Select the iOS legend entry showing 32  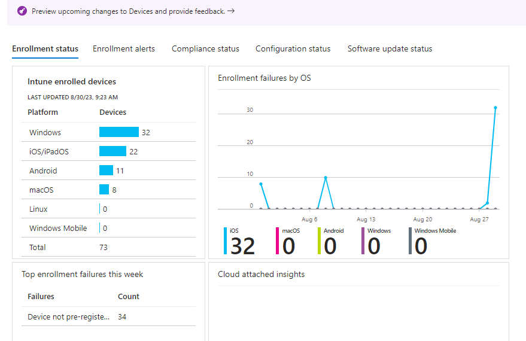point(239,241)
